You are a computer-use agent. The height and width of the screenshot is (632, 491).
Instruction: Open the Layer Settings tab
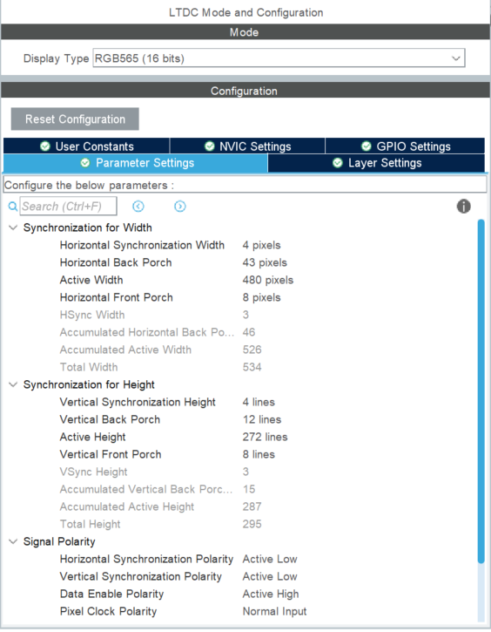376,163
